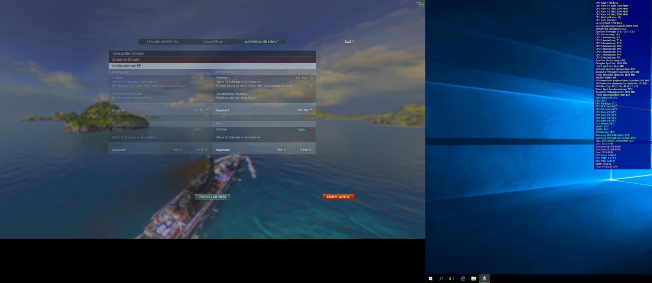
Task: Click standard EP total 2 579
Action: click(200, 150)
